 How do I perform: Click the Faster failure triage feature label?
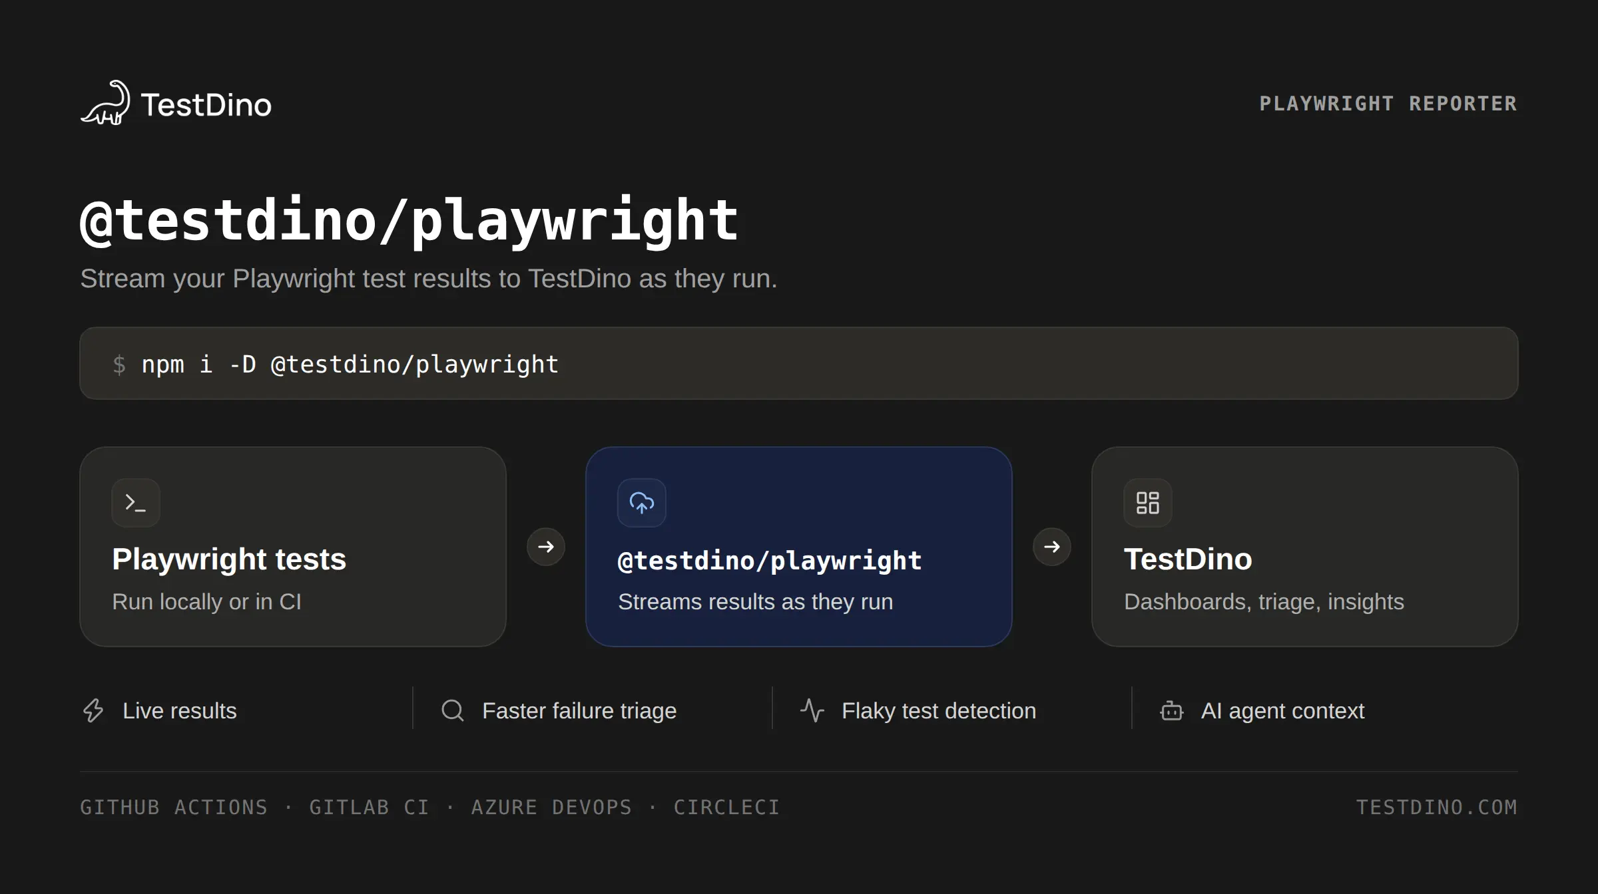coord(579,710)
